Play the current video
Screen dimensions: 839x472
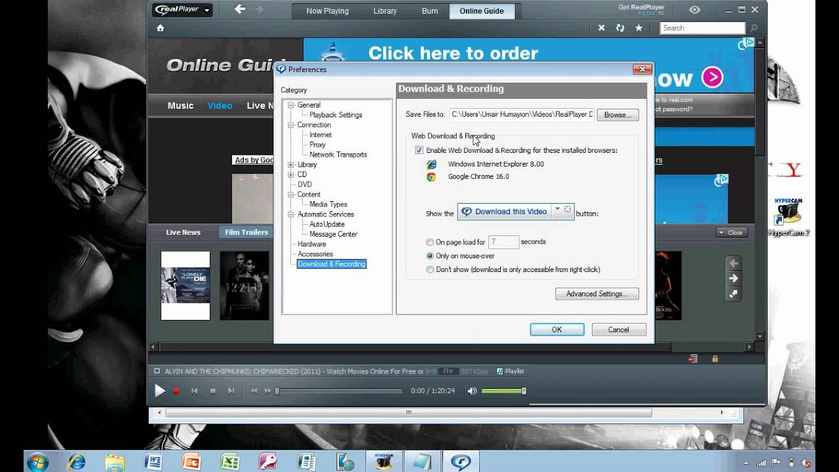[159, 391]
